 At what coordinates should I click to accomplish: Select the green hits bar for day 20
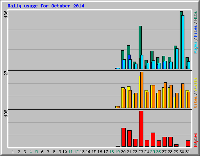tap(123, 55)
